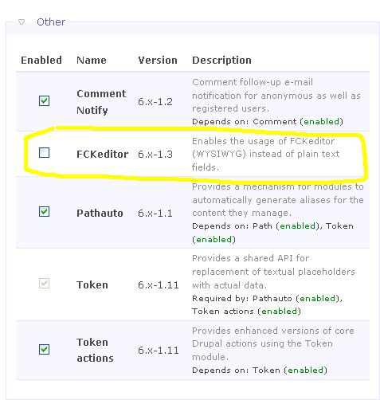Click the FCKeditor WYSIWYG description text
Viewport: 380px width, 400px height.
tap(265, 154)
